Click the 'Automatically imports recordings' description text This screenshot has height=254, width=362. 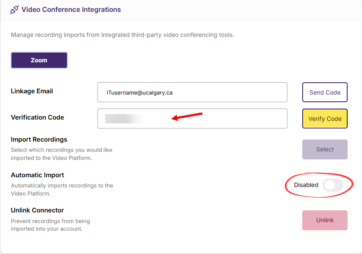point(62,190)
